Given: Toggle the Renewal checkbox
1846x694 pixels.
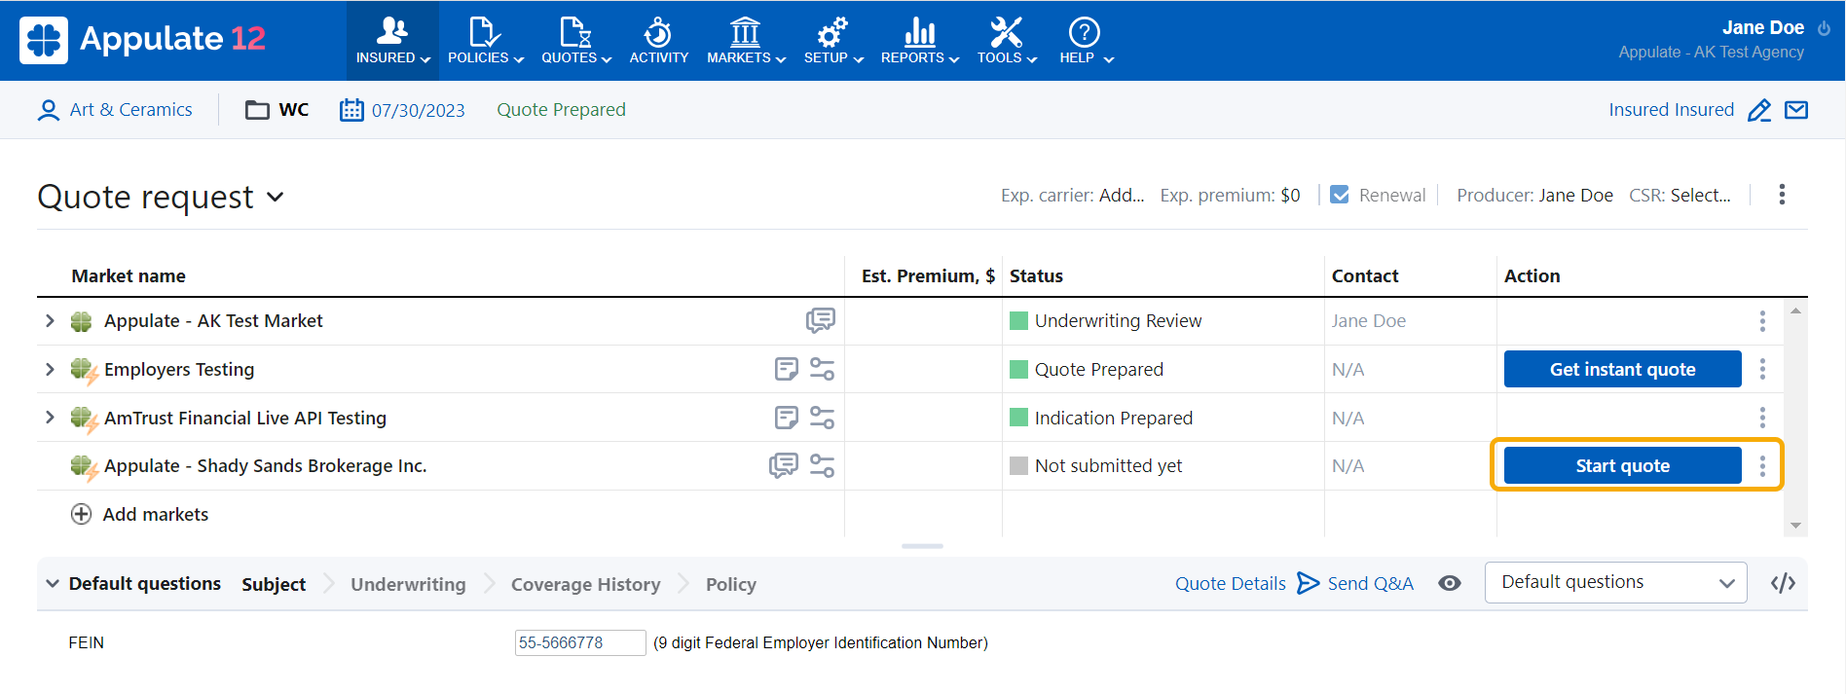Looking at the screenshot, I should click(1340, 195).
